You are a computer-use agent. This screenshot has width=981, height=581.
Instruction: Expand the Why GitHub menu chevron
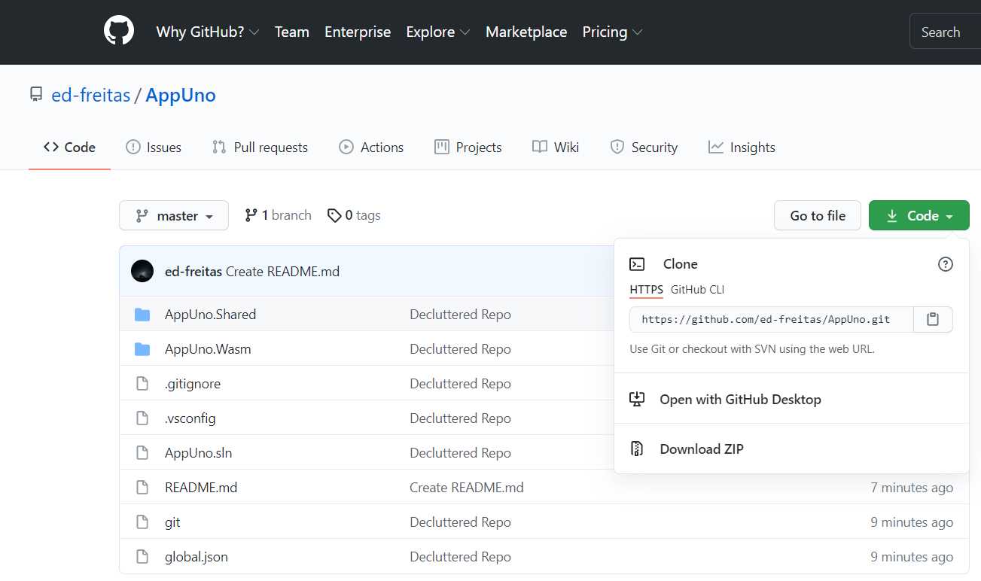(255, 32)
